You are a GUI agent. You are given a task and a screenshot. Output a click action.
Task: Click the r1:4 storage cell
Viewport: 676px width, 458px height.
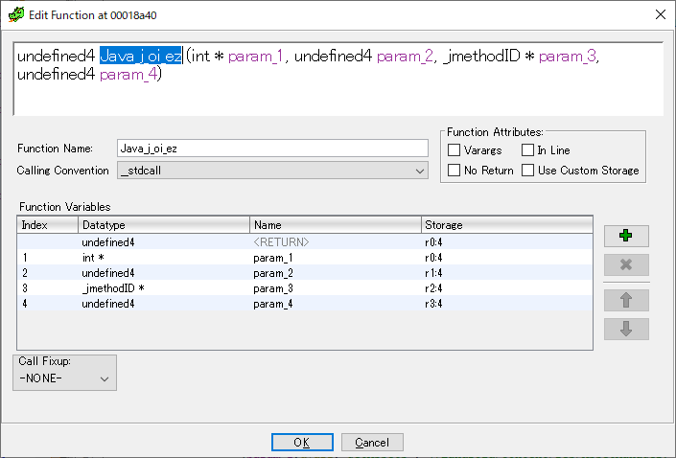pos(506,273)
